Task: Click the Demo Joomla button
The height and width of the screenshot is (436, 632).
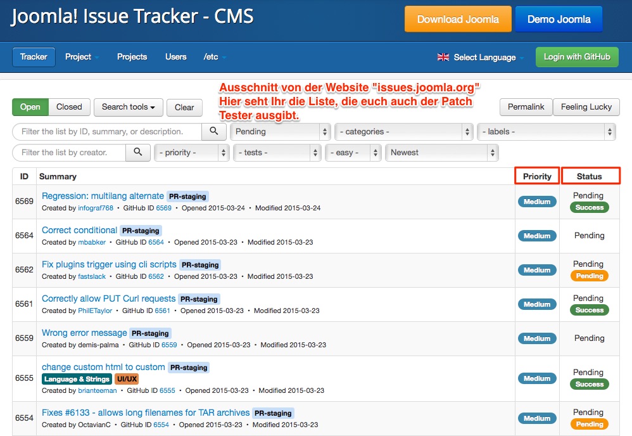Action: coord(559,19)
